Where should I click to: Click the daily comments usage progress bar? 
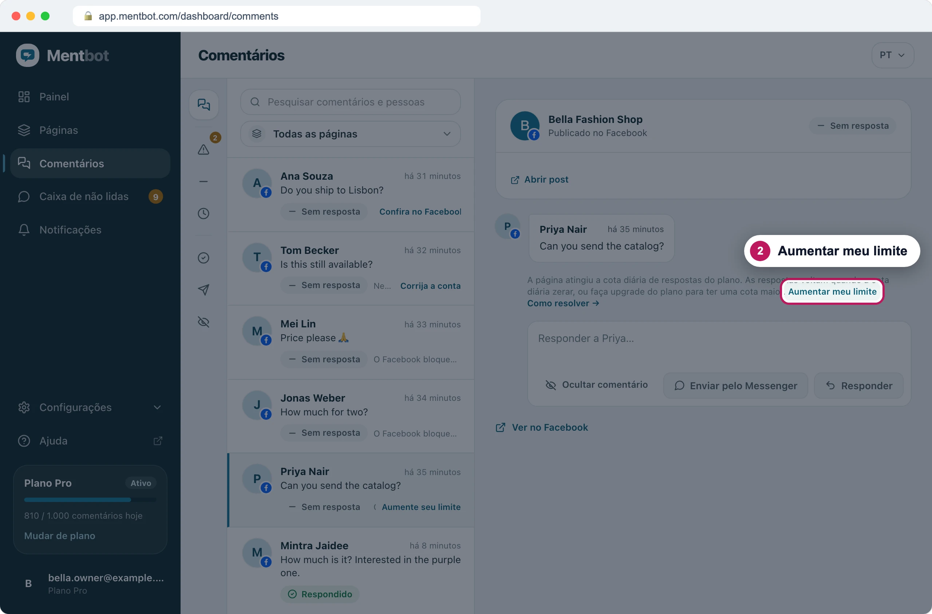[90, 500]
